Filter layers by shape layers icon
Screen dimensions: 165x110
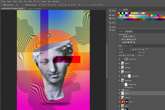pyautogui.click(x=141, y=49)
